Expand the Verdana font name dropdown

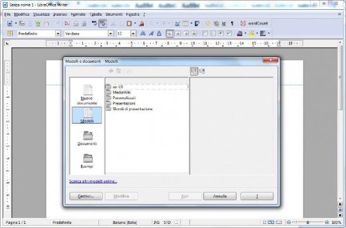(111, 33)
